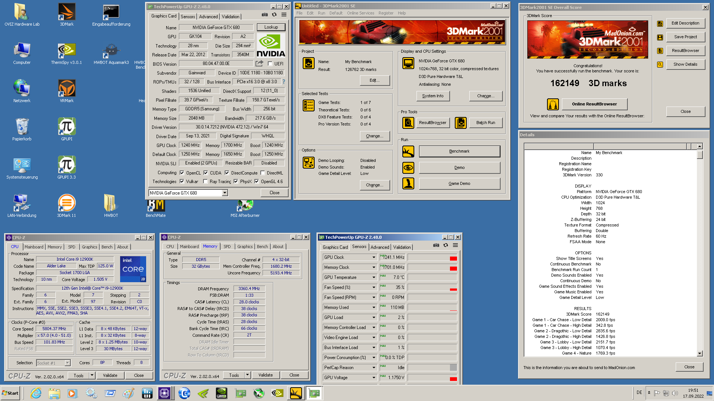Click the Benchmark run icon
Viewport: 714px width, 401px height.
click(408, 151)
